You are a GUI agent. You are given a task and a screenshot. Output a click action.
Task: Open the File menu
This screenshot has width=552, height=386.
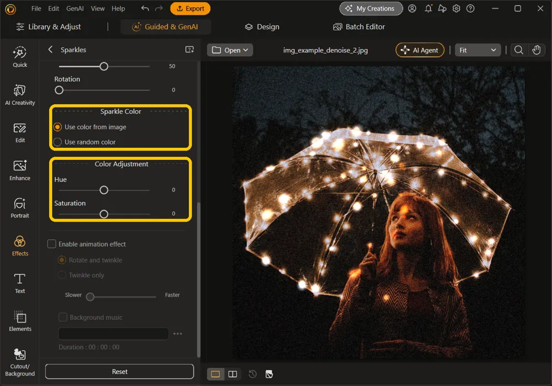(x=36, y=8)
